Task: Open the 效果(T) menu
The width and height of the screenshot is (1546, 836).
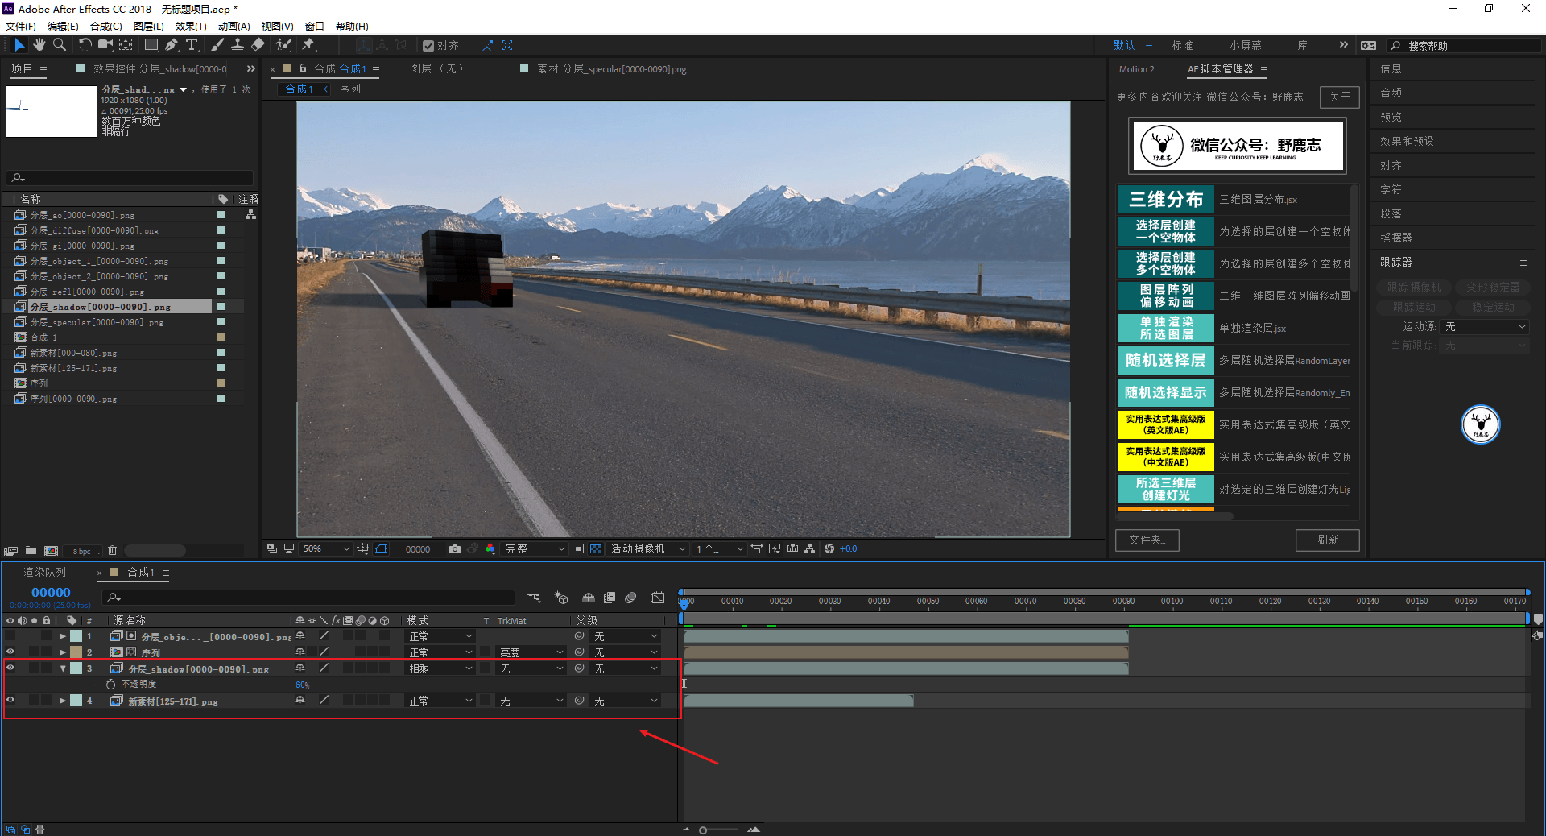Action: (x=191, y=27)
